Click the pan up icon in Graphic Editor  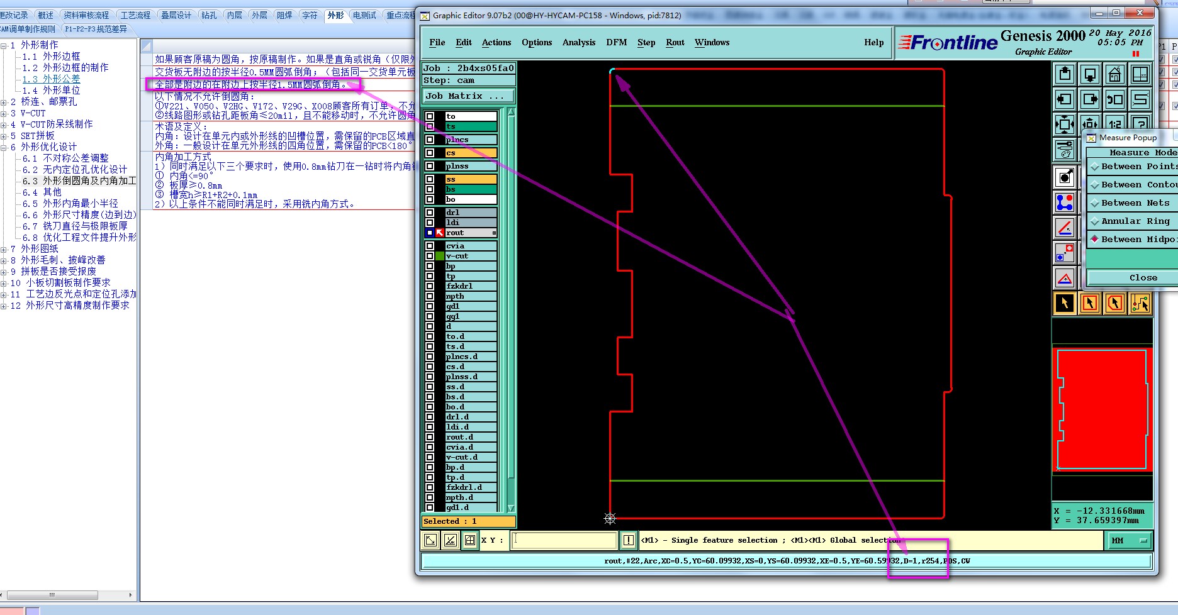pos(1065,74)
